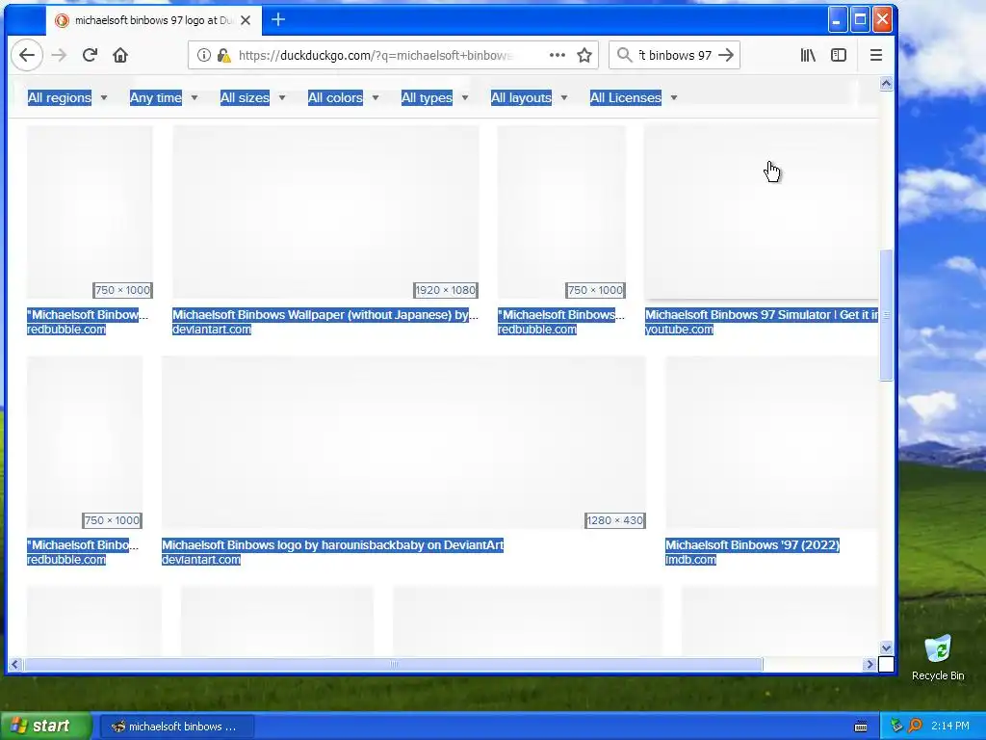Open the 1920 × 1080 wallpaper thumbnail
This screenshot has width=986, height=740.
325,212
